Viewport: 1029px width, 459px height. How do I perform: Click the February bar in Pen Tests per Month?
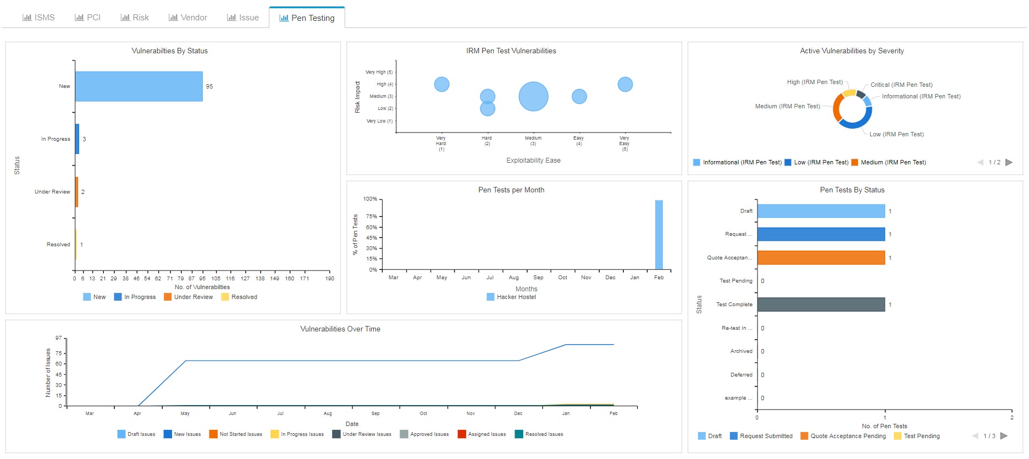659,235
